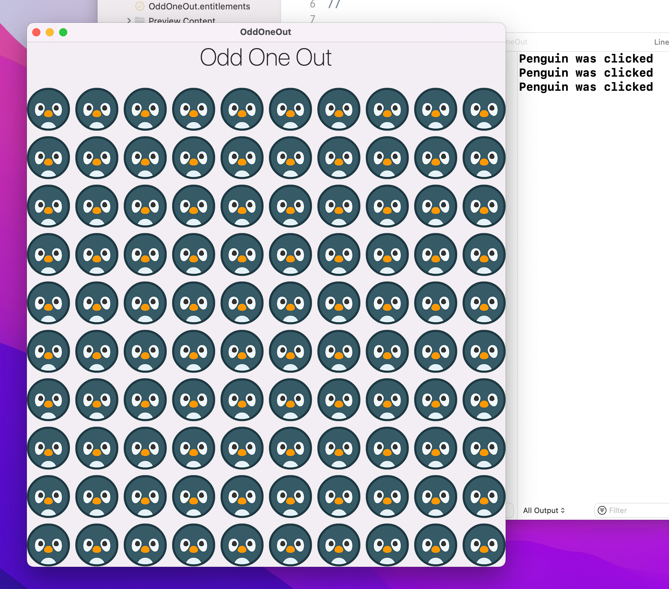The image size is (669, 589).
Task: Click the penguin in the top-left corner
Action: click(x=48, y=109)
